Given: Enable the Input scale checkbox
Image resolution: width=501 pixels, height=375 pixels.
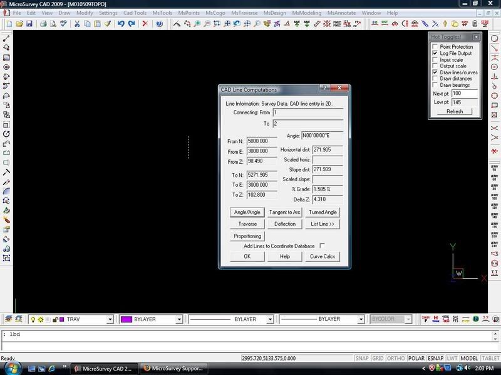Looking at the screenshot, I should point(435,59).
